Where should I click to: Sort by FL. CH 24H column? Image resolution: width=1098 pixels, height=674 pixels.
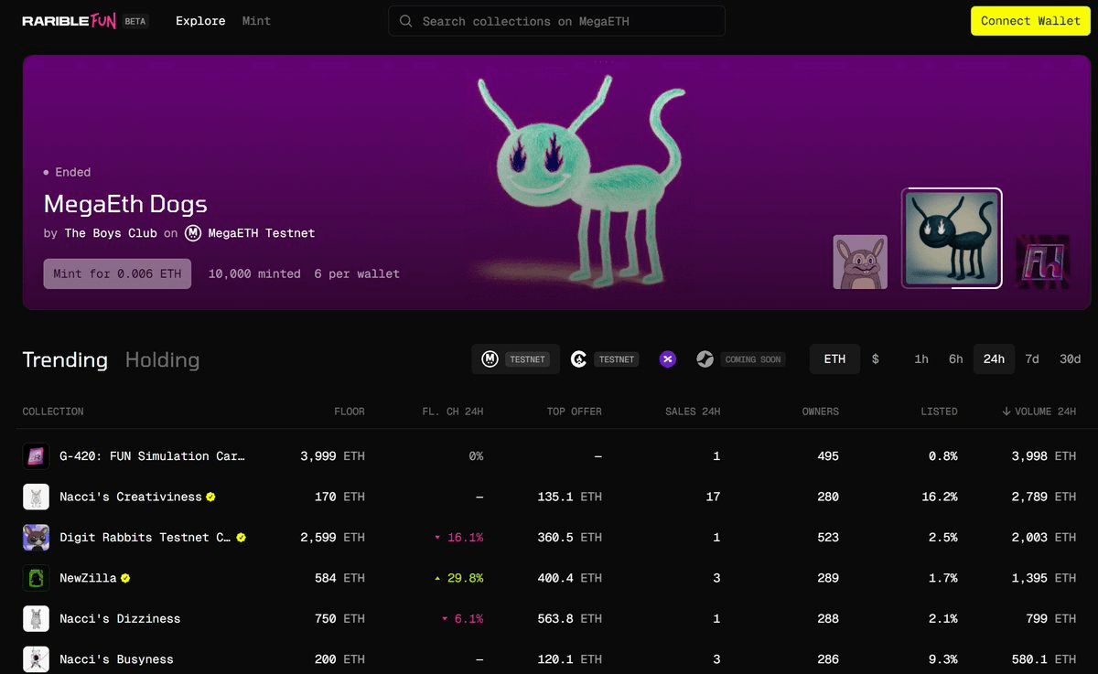453,412
